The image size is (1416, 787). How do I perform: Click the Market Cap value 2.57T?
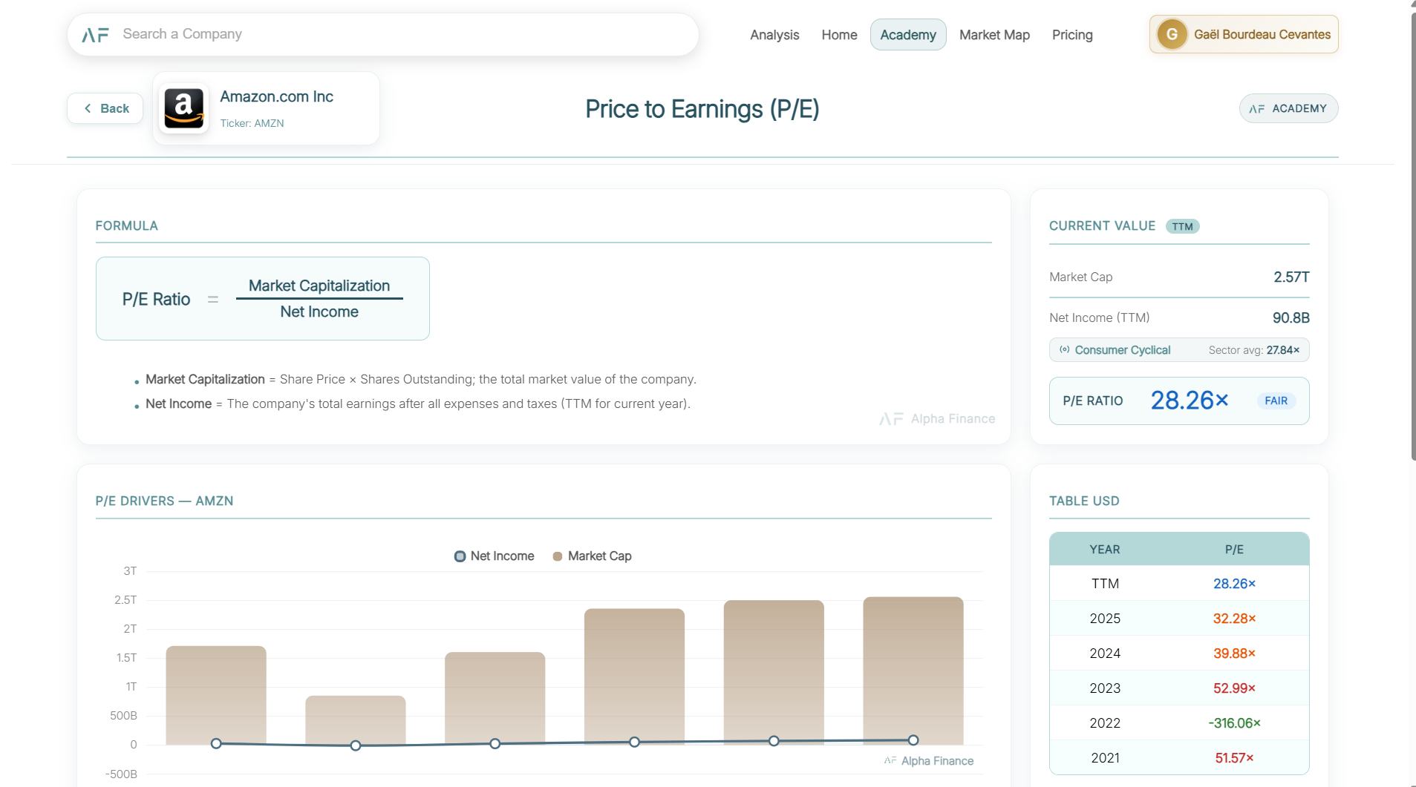(1291, 277)
